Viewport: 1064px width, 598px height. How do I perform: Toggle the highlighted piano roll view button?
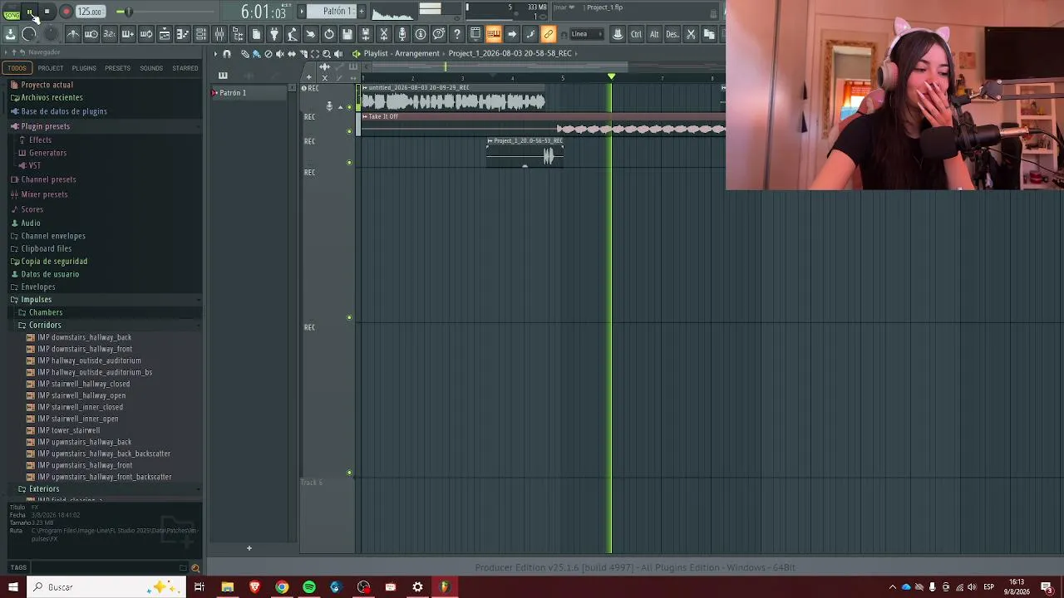point(494,34)
